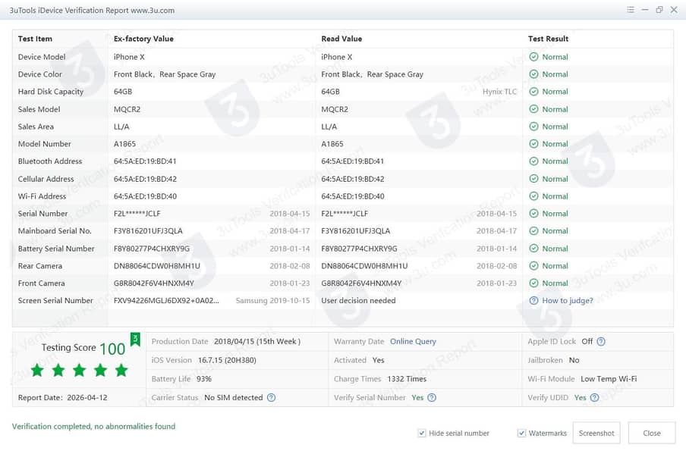Click the read-value Model Number A1865
This screenshot has height=454, width=686.
(332, 144)
